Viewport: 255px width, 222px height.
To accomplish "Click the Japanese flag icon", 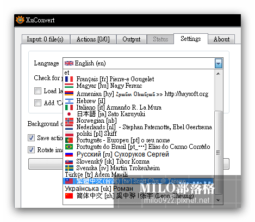I will pos(69,114).
